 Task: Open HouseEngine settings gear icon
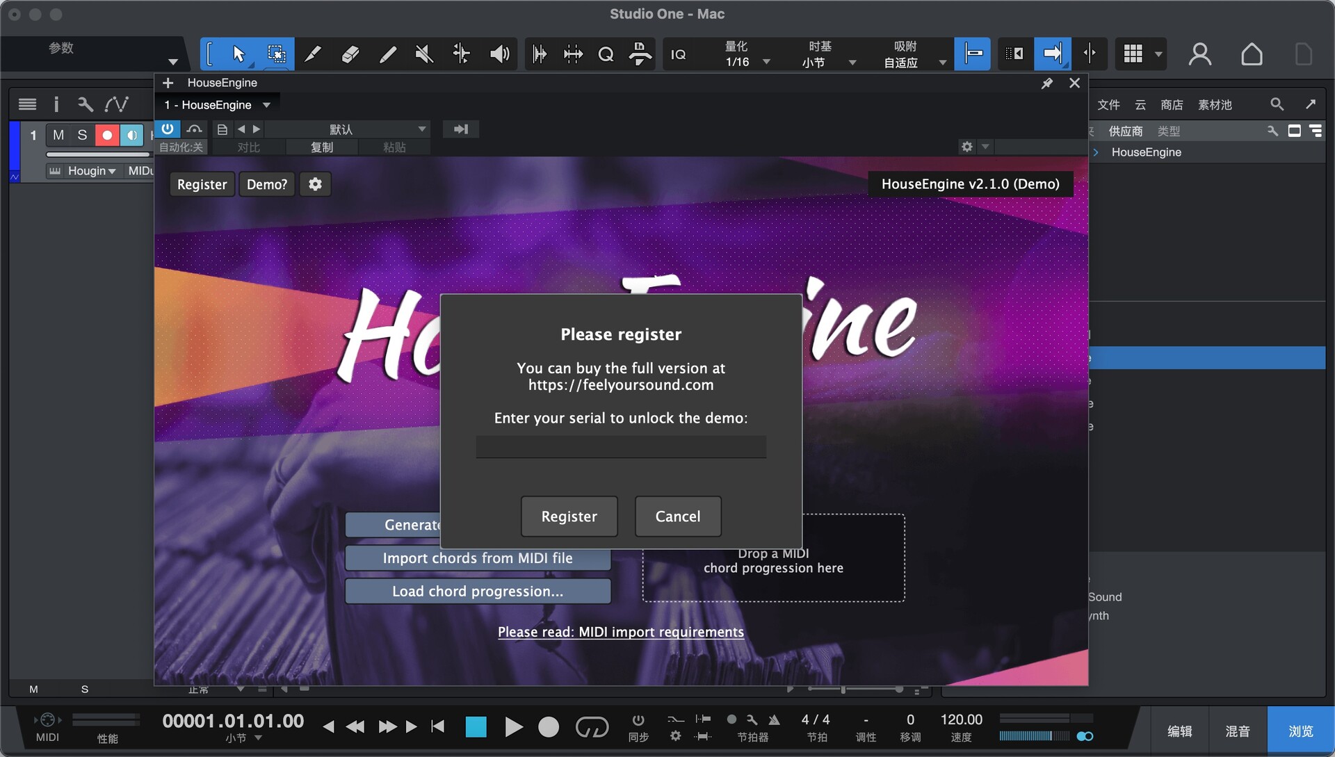315,184
